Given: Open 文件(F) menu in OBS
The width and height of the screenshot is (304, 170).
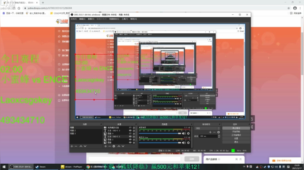Looking at the screenshot, I should [x=73, y=19].
